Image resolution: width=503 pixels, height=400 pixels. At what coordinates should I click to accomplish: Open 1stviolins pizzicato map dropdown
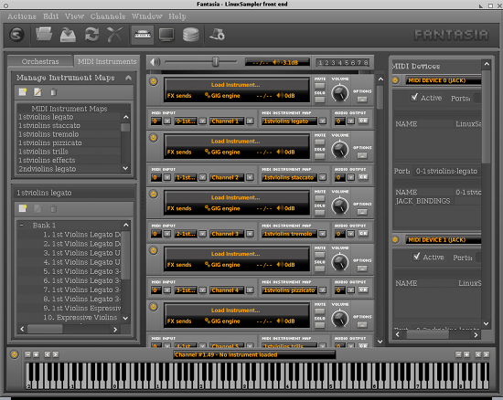pyautogui.click(x=323, y=290)
